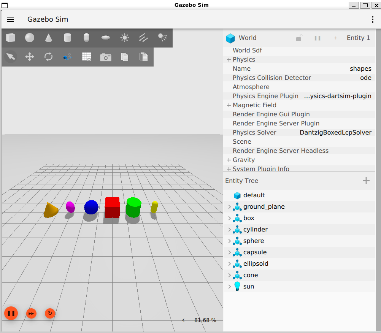Insert a sphere shape from toolbar
The width and height of the screenshot is (381, 333).
30,38
